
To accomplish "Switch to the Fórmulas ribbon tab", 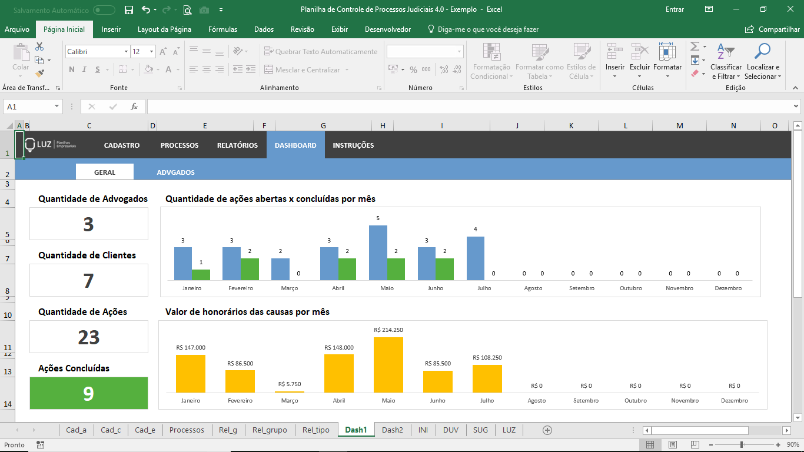I will [x=222, y=29].
